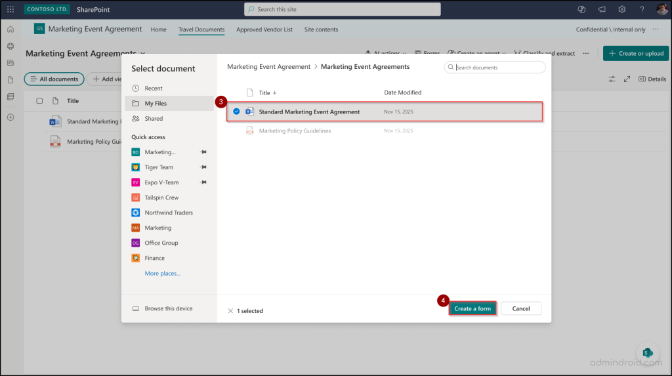Uncheck the Standard Marketing Event Agreement checkmark
This screenshot has width=672, height=376.
236,112
